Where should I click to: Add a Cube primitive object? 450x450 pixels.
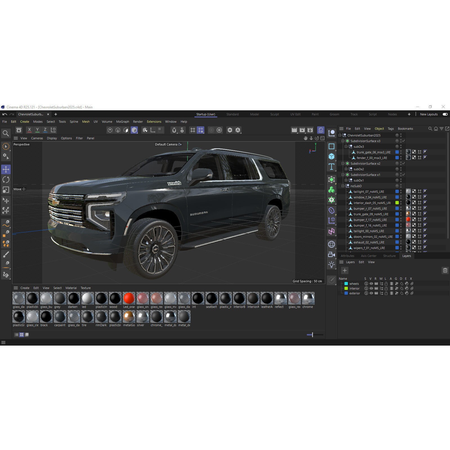[x=332, y=156]
